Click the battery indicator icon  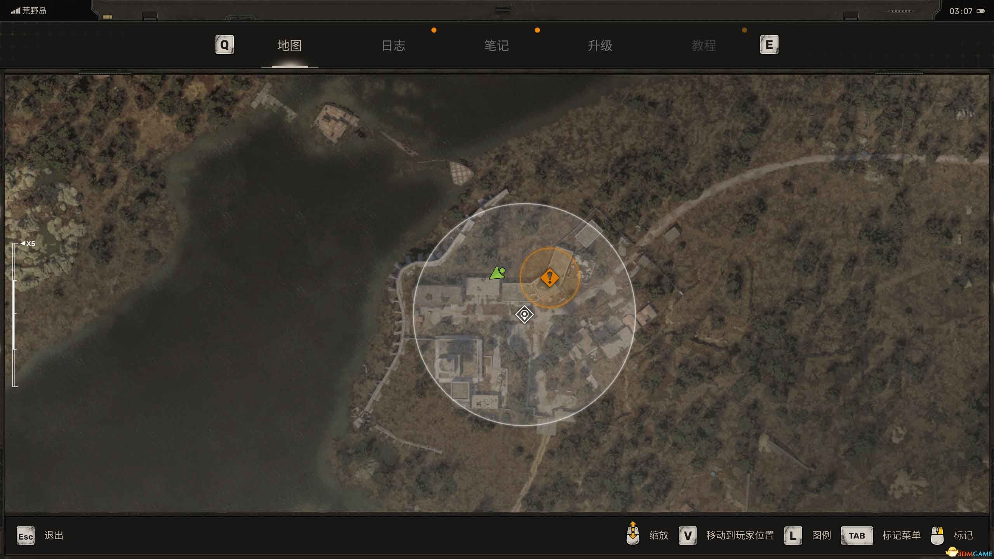click(x=981, y=11)
